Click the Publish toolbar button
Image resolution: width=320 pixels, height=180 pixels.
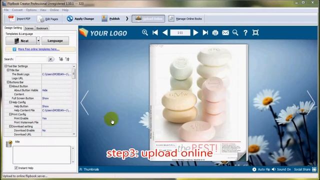(x=111, y=19)
